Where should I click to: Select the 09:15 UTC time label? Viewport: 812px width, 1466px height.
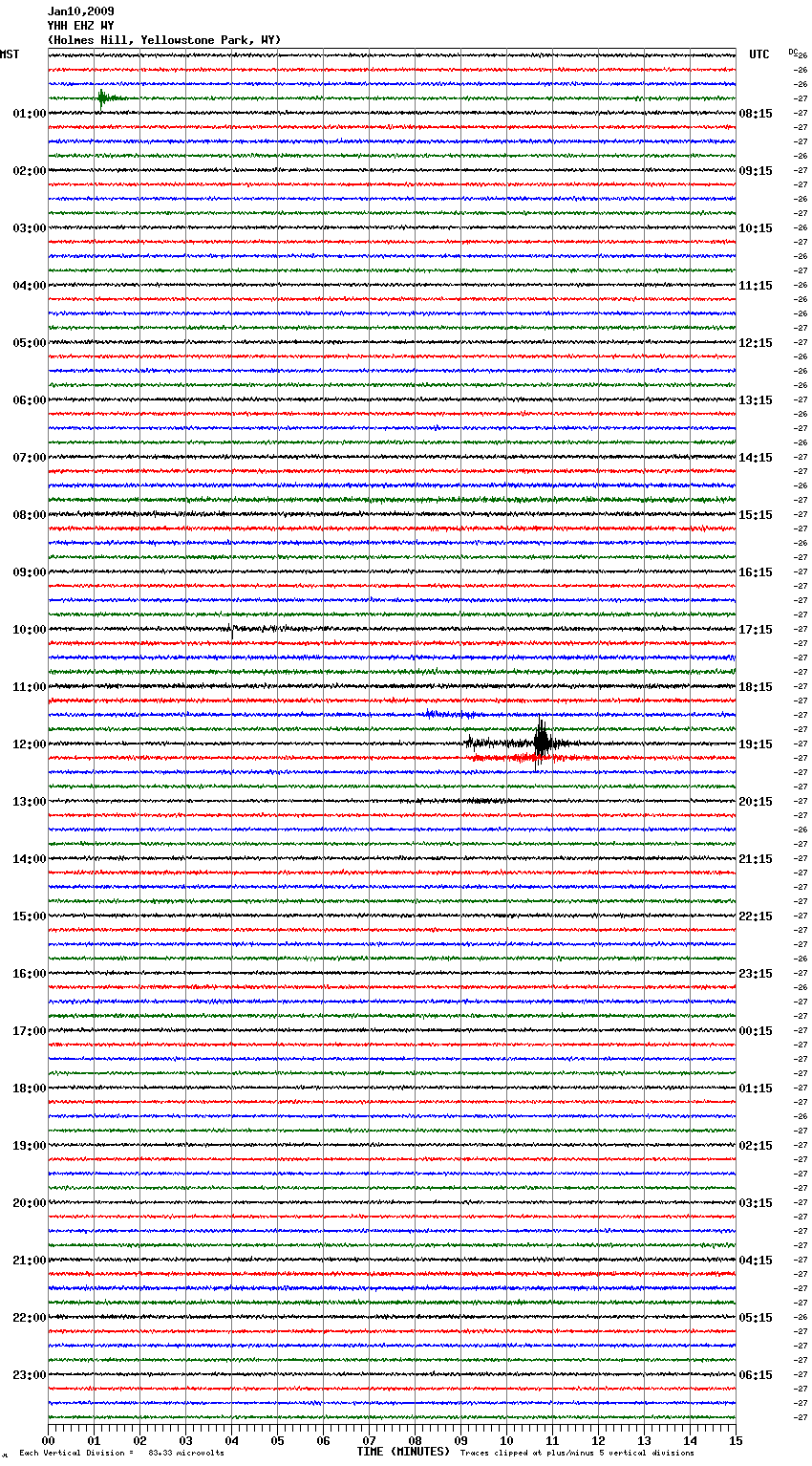click(x=756, y=171)
